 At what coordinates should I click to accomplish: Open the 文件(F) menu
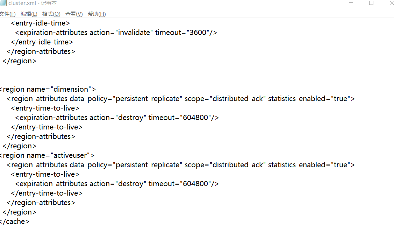pos(7,14)
